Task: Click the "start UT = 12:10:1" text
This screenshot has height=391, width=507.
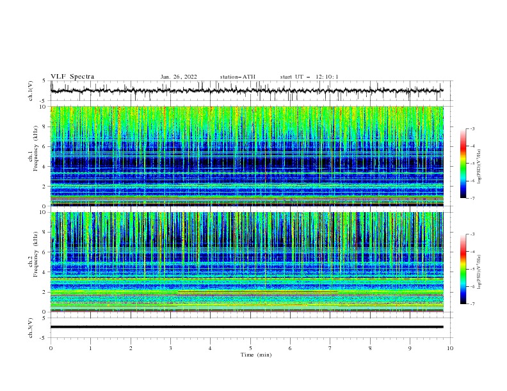Action: pos(309,77)
